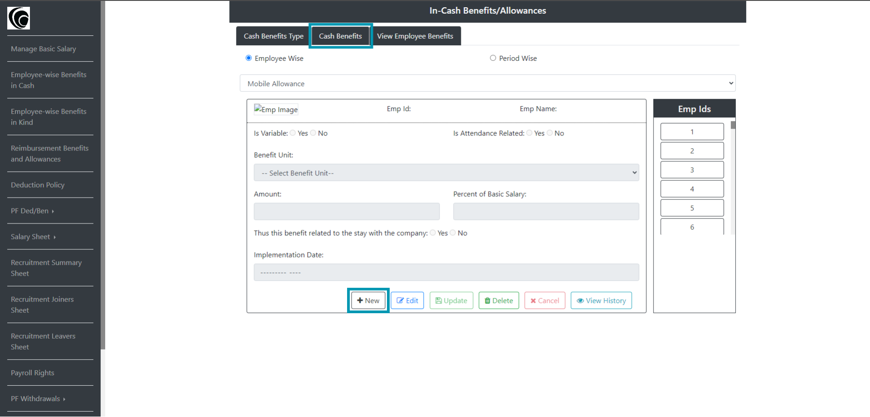This screenshot has width=870, height=417.
Task: Set Is Attendance Related to No
Action: point(550,133)
